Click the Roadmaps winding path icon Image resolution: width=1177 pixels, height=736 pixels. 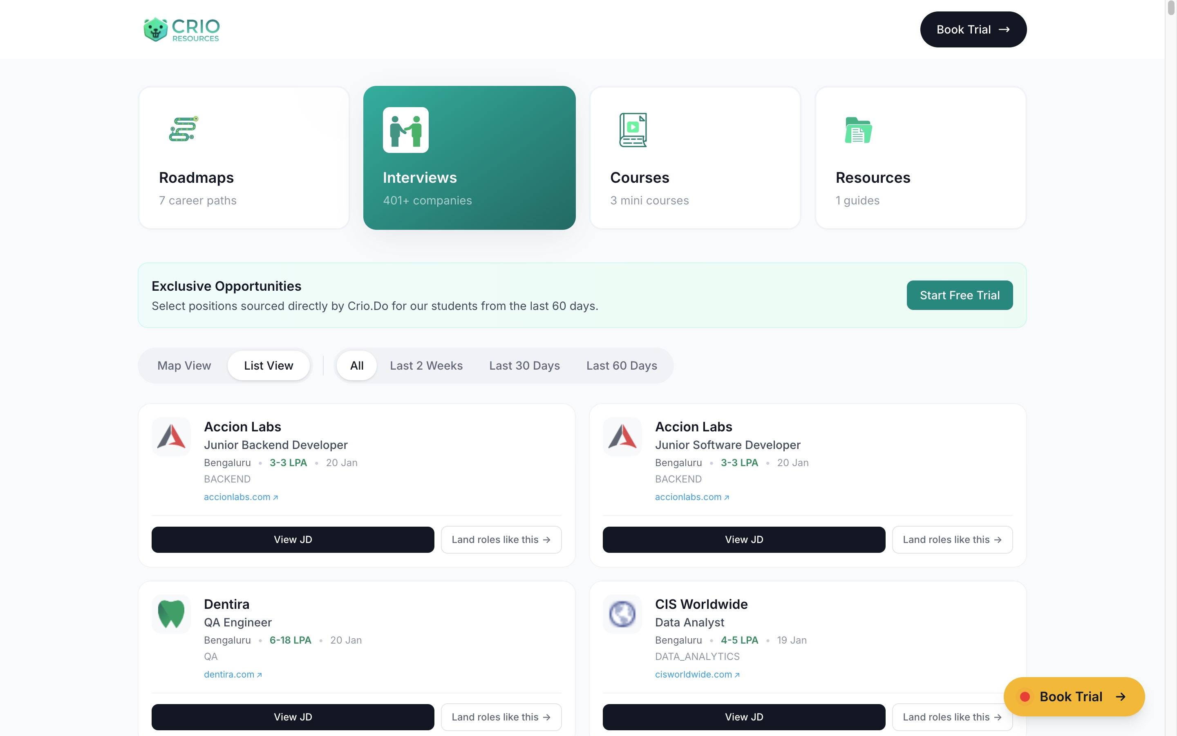tap(183, 129)
